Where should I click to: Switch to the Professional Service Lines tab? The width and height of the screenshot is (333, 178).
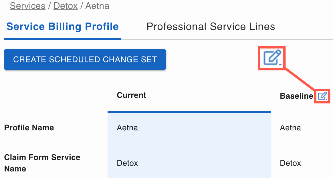(x=211, y=27)
